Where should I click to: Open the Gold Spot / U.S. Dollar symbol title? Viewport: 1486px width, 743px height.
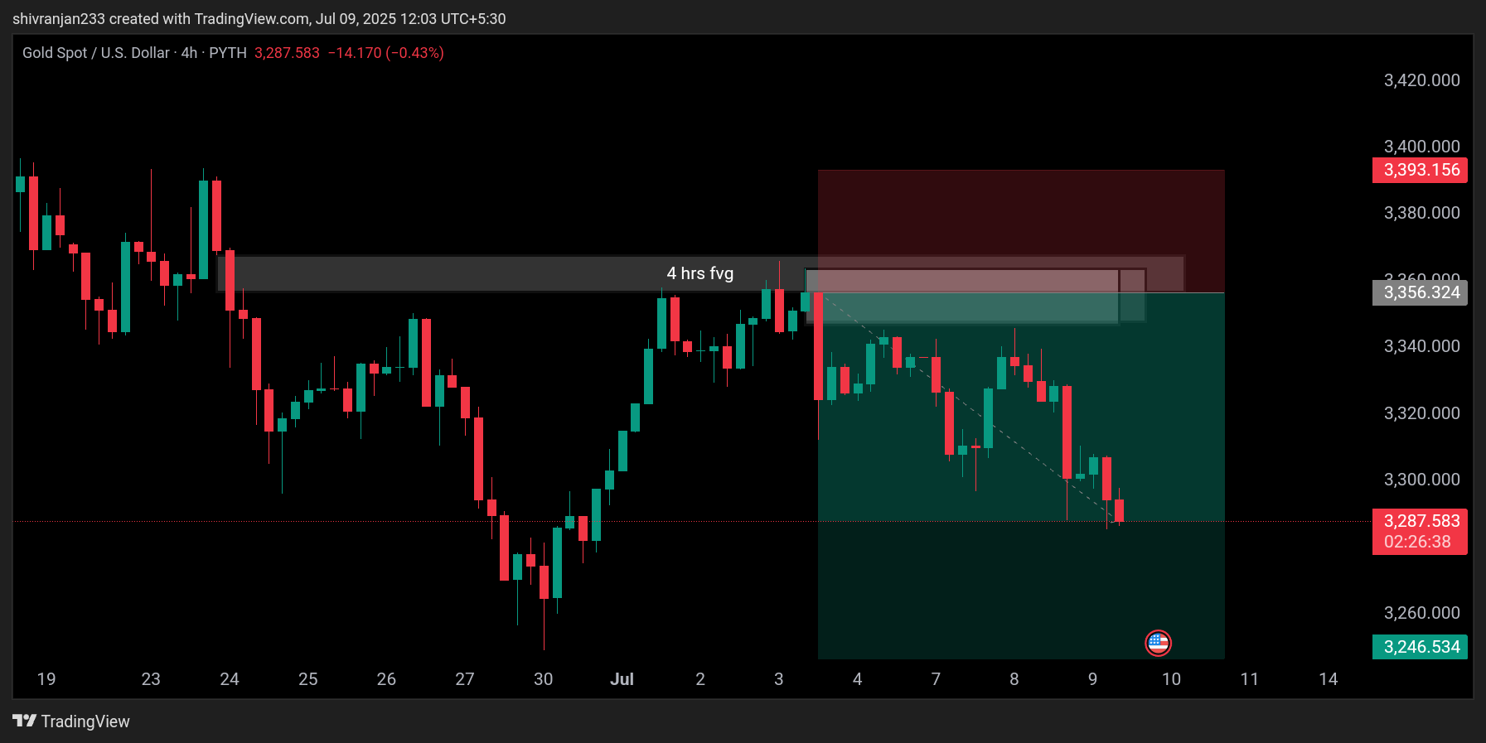(x=95, y=53)
